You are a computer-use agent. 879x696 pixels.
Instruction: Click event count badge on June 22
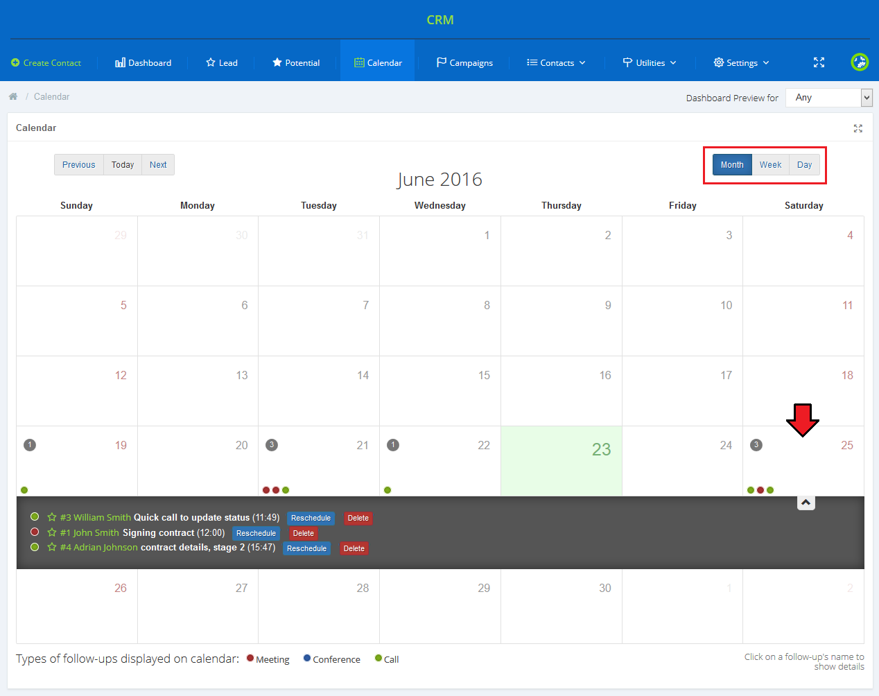(x=393, y=445)
